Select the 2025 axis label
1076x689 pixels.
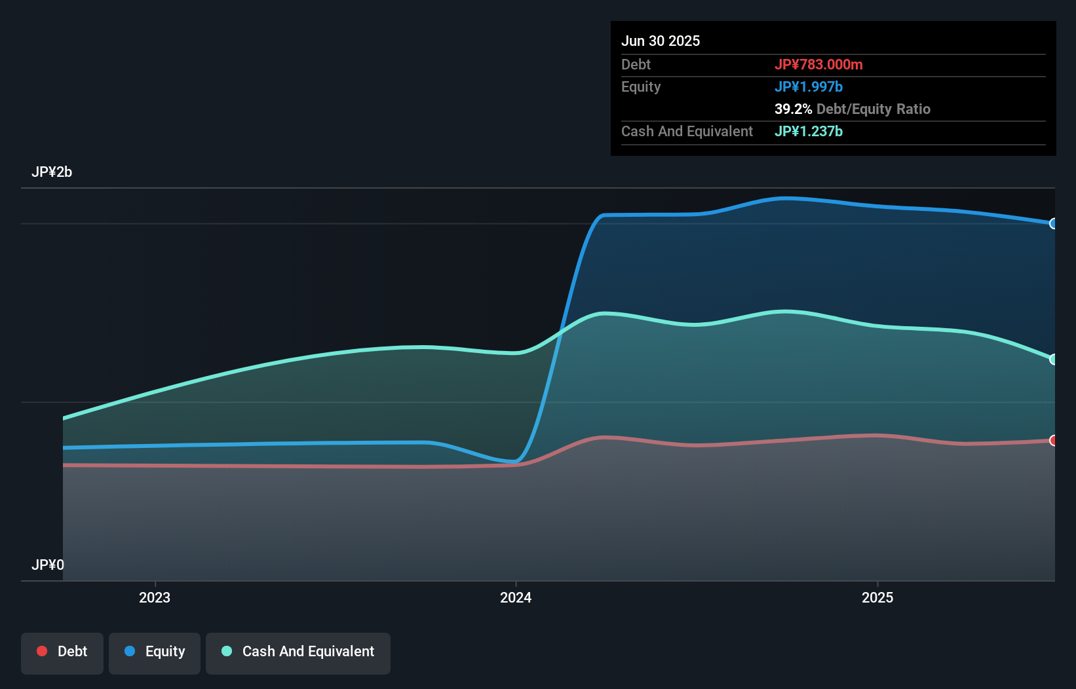[878, 597]
